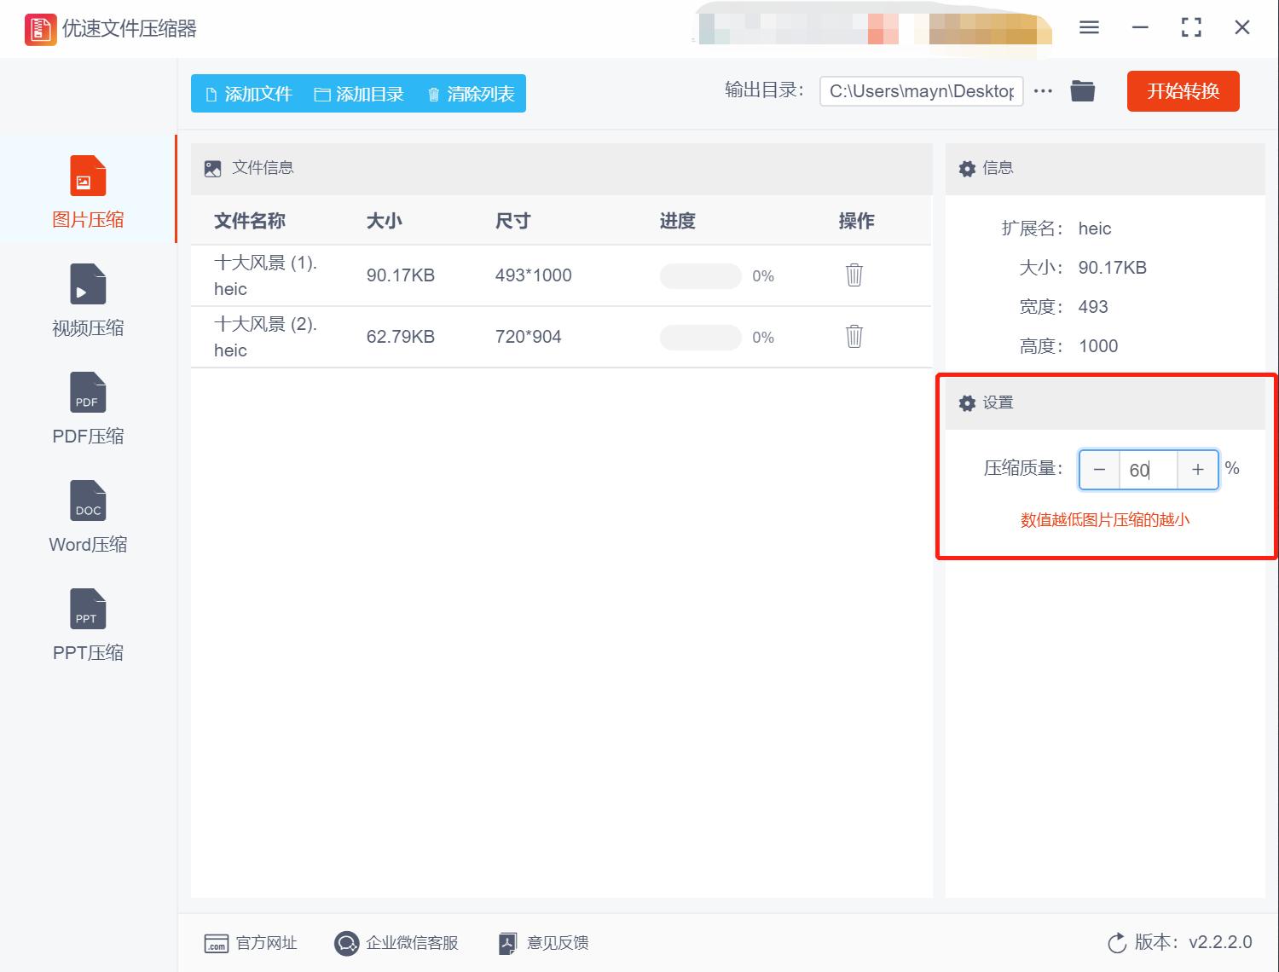This screenshot has width=1279, height=972.
Task: Click the settings gear next to 设置
Action: (x=967, y=402)
